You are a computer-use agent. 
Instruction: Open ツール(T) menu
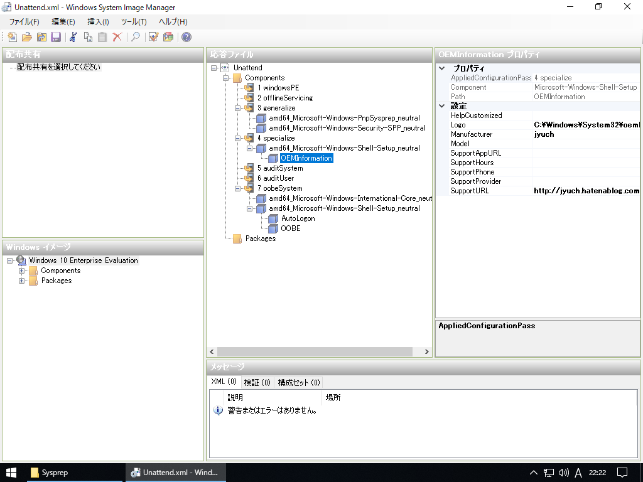(x=134, y=22)
